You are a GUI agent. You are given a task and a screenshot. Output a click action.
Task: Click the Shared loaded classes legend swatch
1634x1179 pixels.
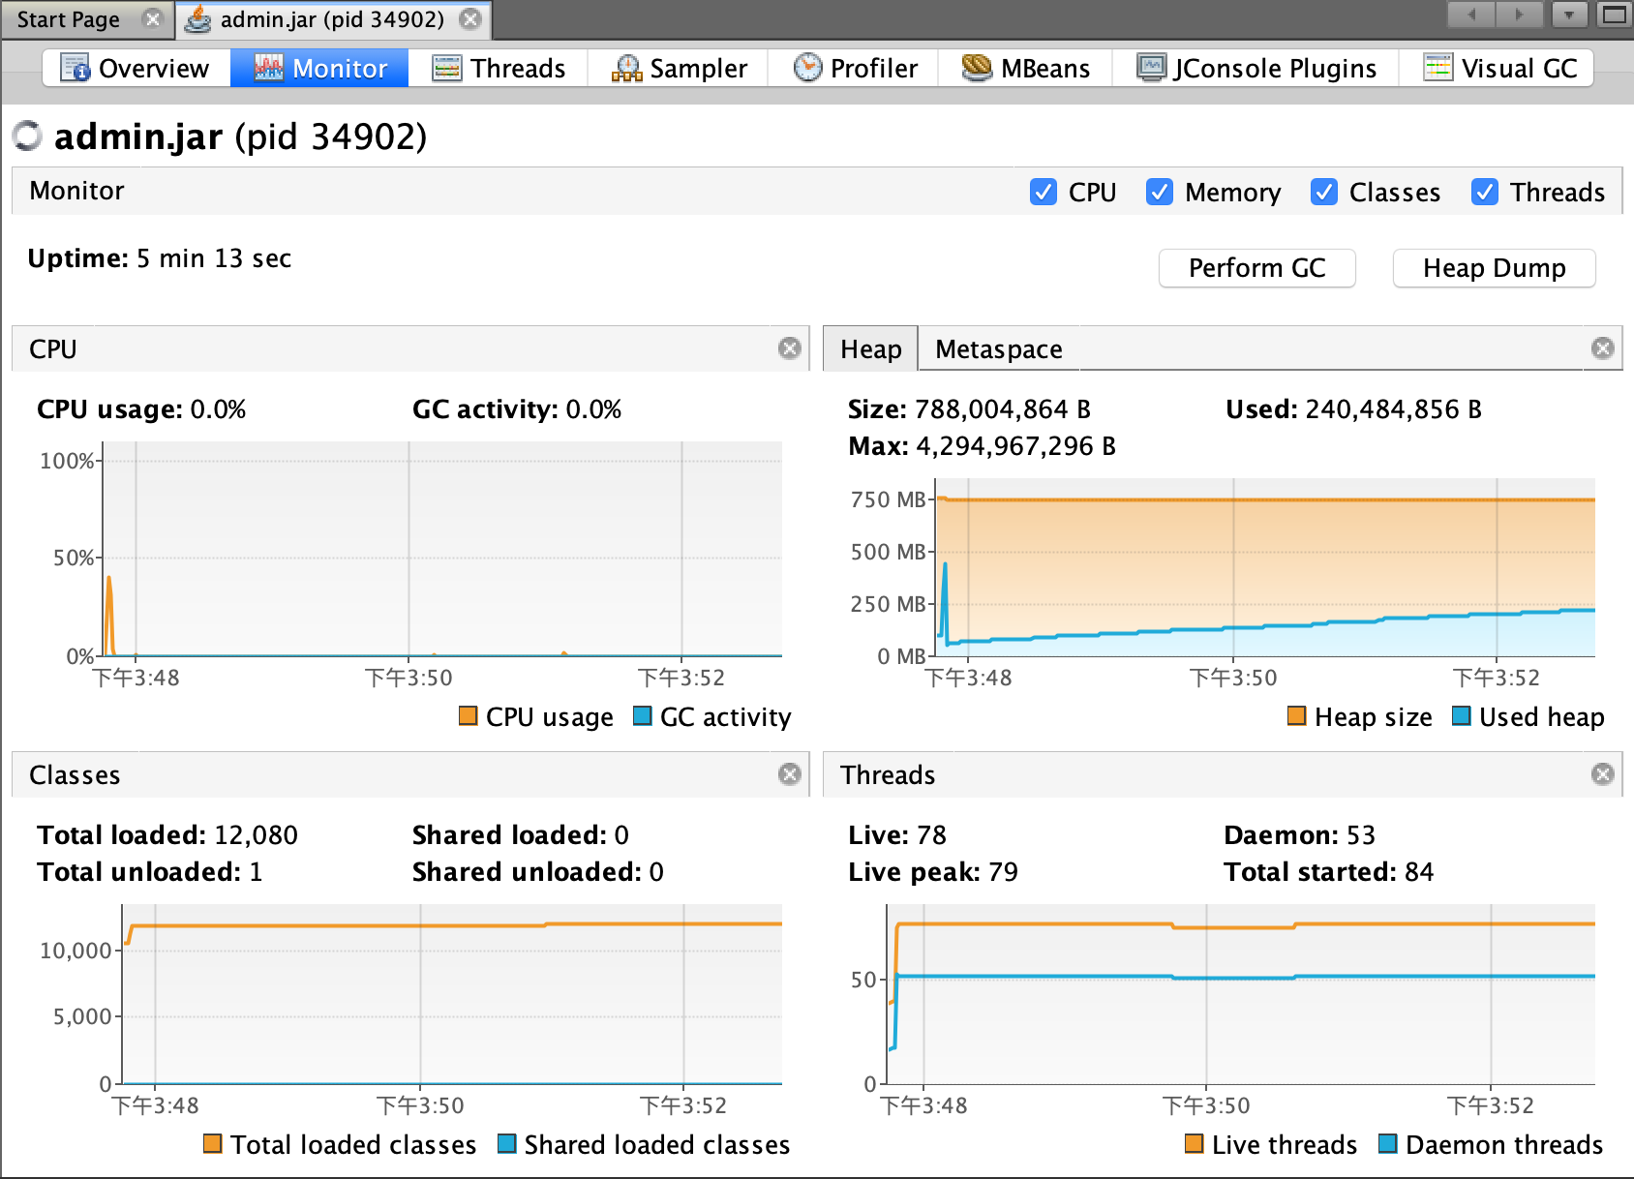pos(506,1143)
